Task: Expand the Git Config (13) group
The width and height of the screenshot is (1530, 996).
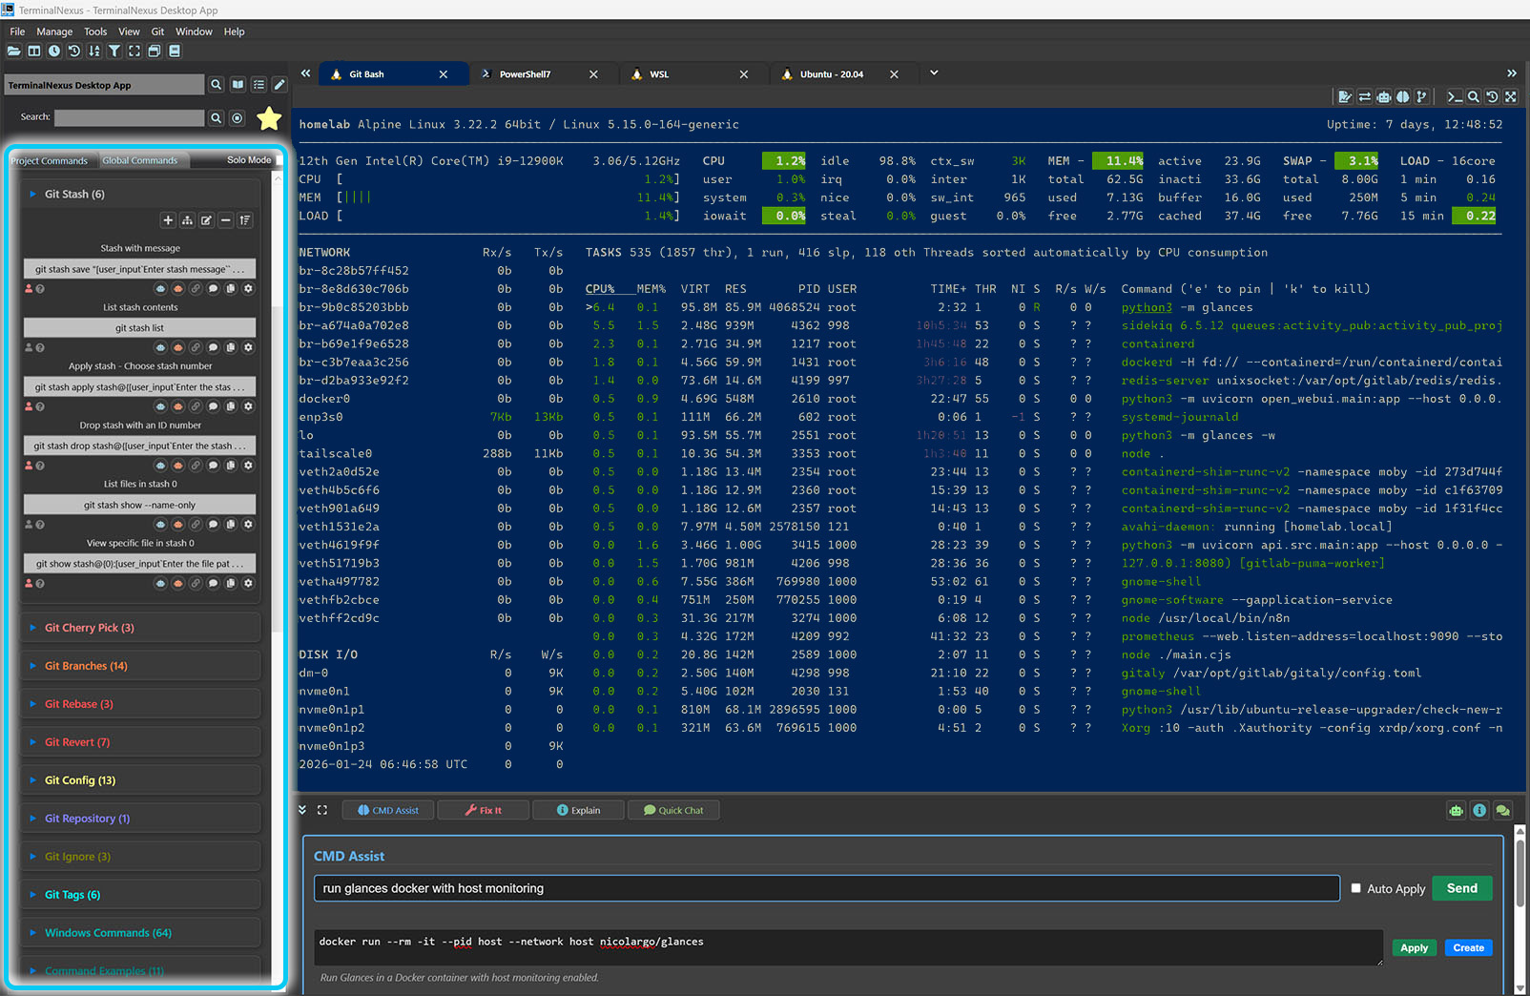Action: tap(80, 780)
